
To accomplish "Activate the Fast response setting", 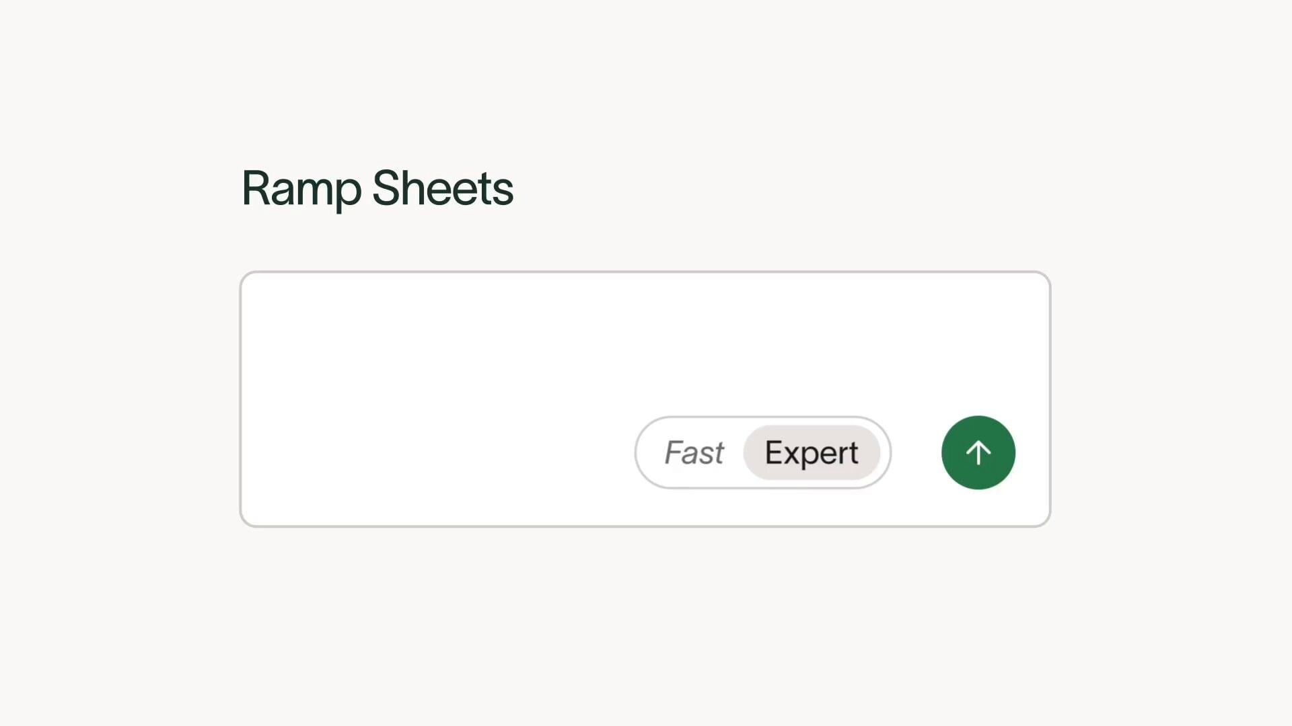I will pos(694,452).
